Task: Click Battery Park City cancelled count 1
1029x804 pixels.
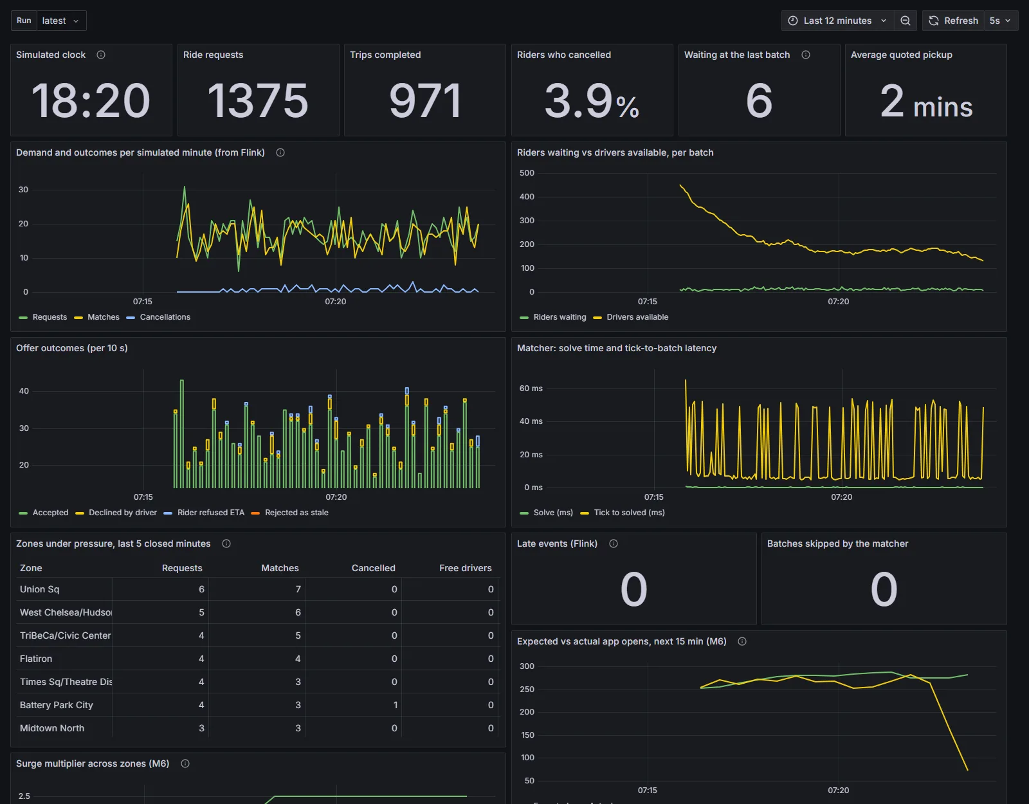Action: (395, 705)
